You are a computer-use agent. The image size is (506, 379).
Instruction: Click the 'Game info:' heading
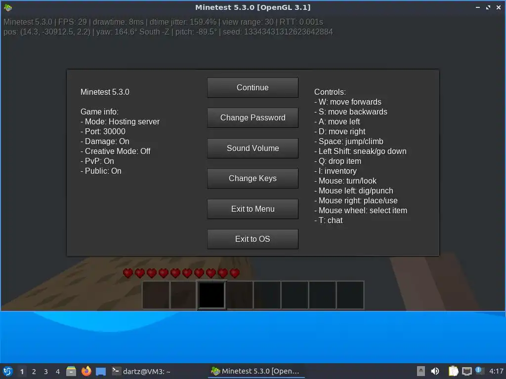99,112
